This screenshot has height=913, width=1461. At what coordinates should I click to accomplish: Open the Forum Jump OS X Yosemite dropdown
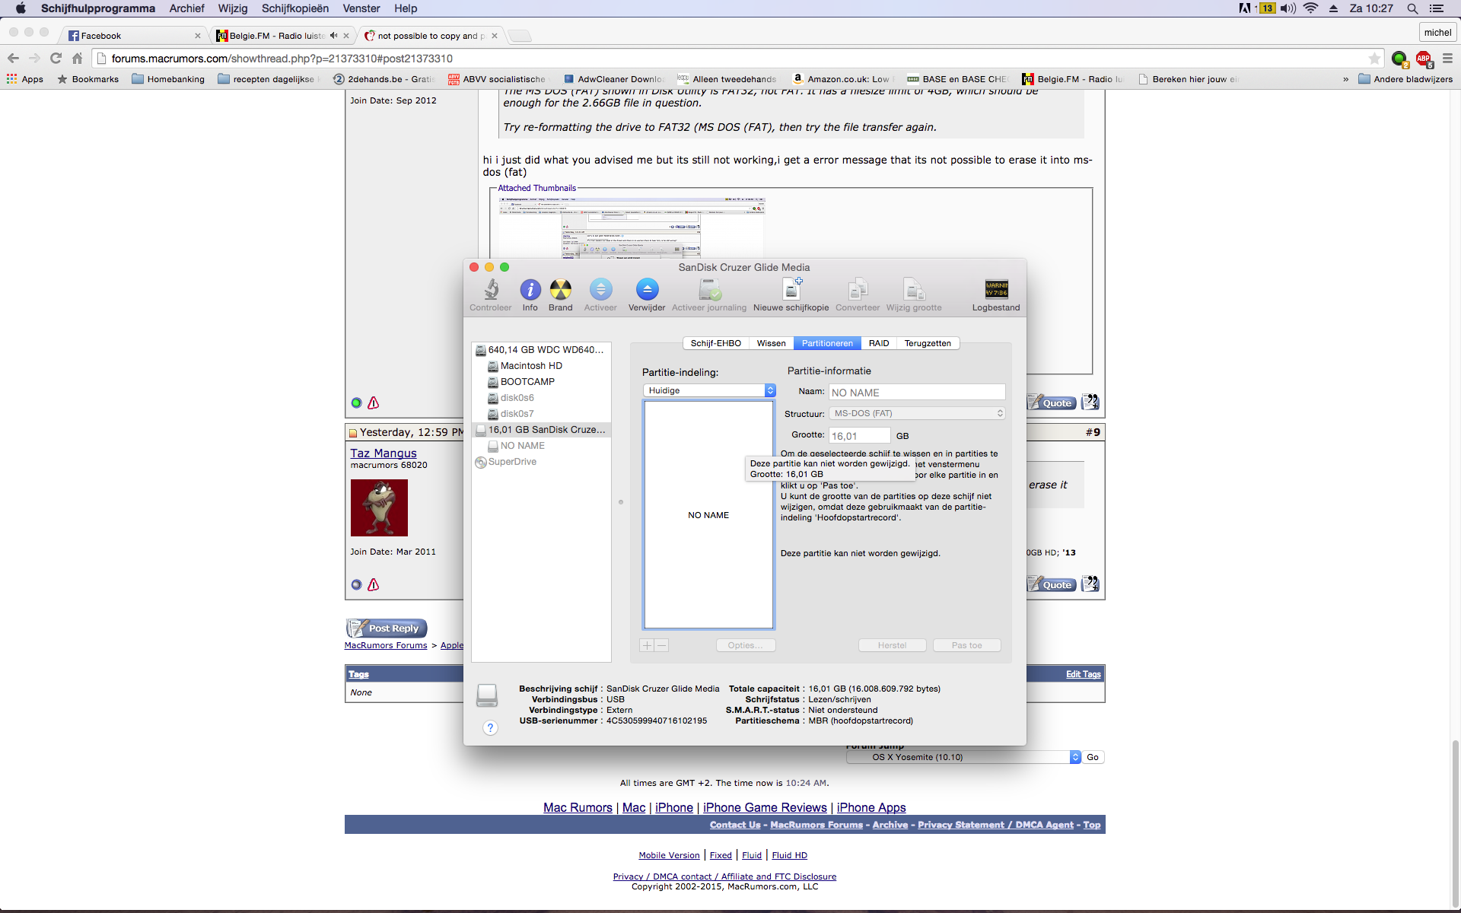click(963, 757)
